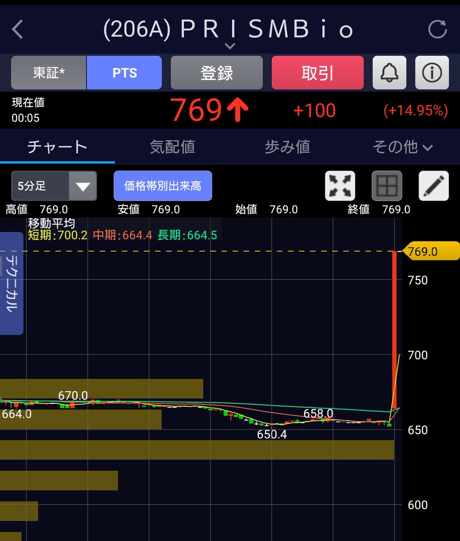Open the テクニカル side panel

click(x=11, y=284)
